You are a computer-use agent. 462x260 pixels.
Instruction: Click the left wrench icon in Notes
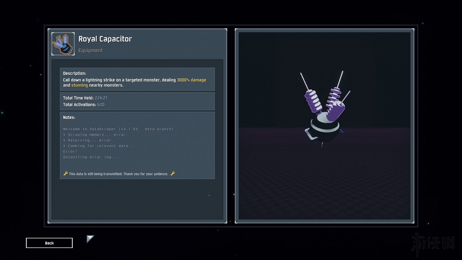65,174
